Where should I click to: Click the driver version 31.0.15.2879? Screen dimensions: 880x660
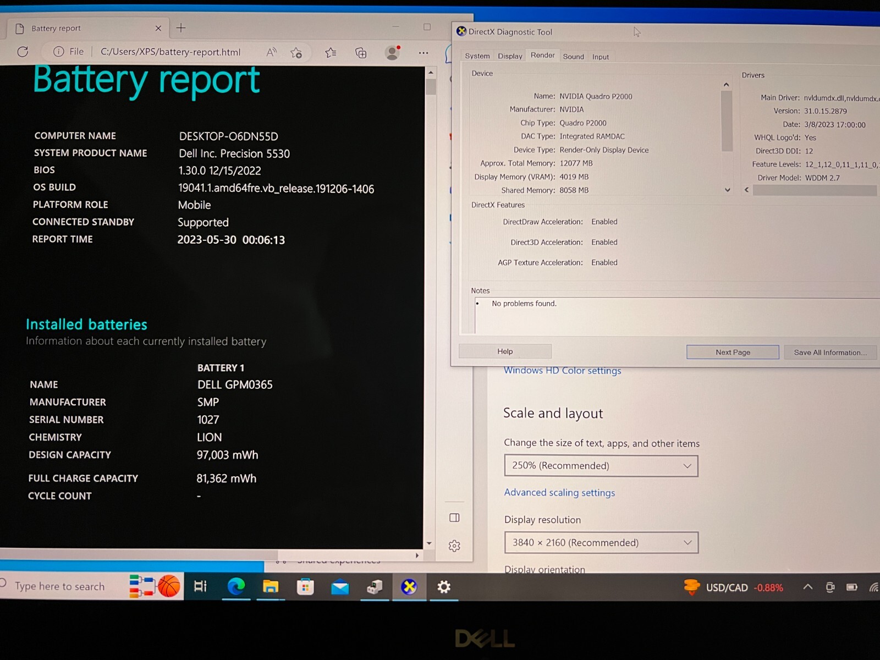[x=825, y=111]
